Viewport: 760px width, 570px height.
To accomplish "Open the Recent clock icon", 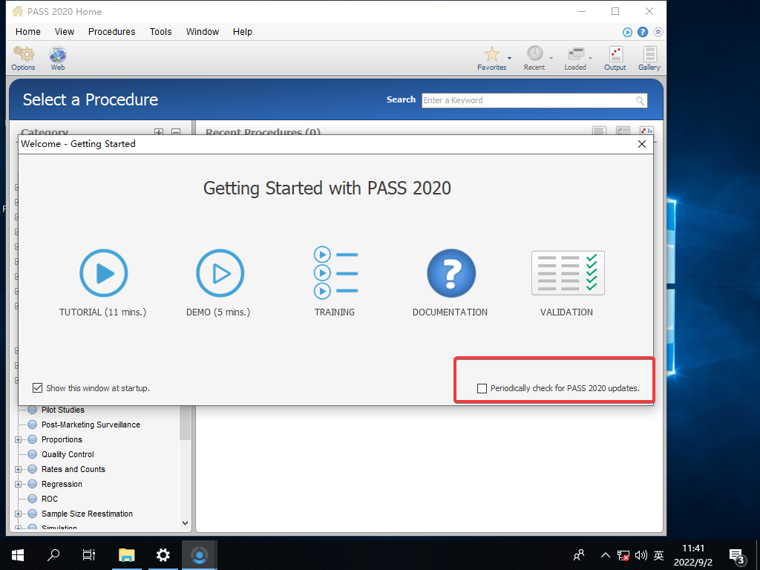I will point(534,58).
